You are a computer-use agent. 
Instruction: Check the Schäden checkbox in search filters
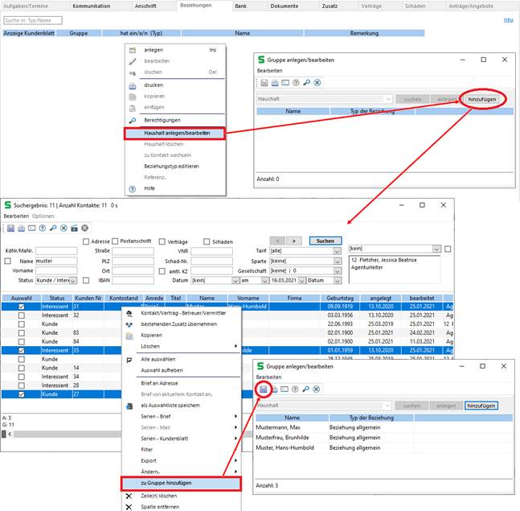point(207,241)
